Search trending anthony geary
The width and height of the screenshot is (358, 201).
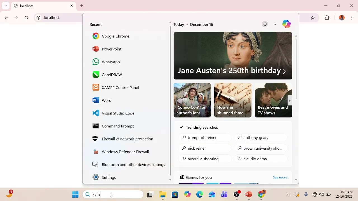point(261,138)
